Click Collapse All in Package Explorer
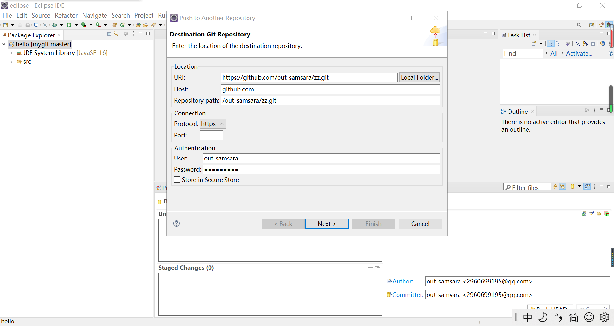The width and height of the screenshot is (614, 326). [x=109, y=34]
